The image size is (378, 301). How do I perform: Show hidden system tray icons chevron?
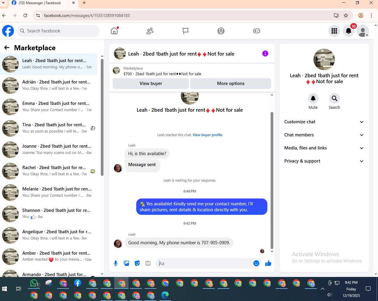pos(323,289)
